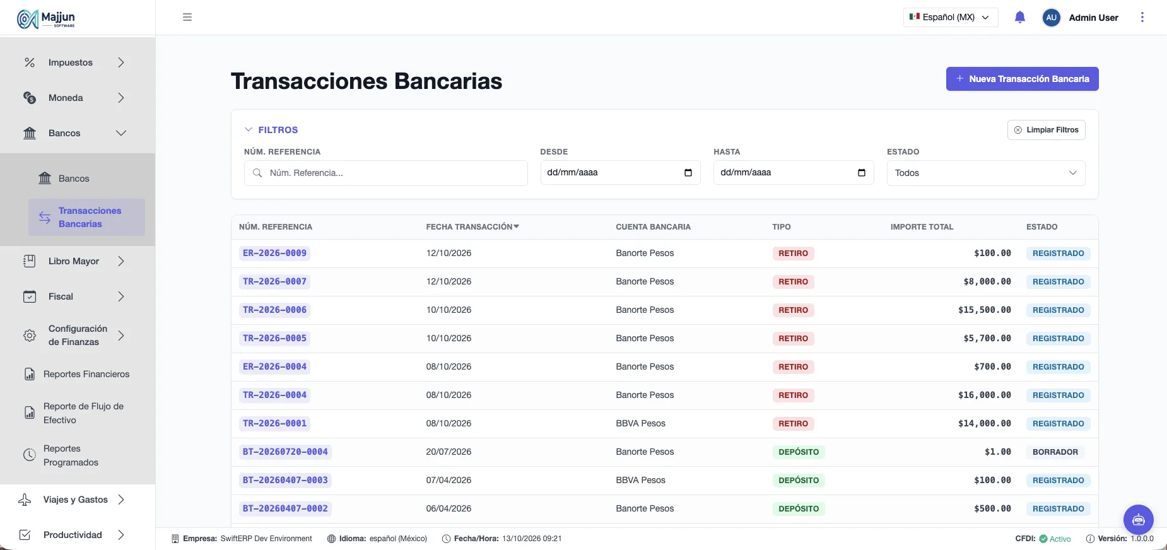Open transaction TR-2026-0007
Screen dimensions: 1167x550
(x=274, y=281)
